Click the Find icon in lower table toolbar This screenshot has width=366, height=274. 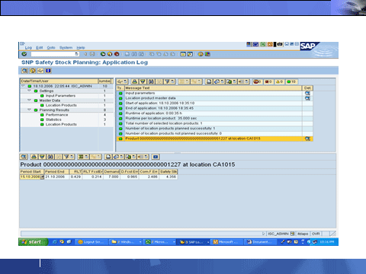50,157
